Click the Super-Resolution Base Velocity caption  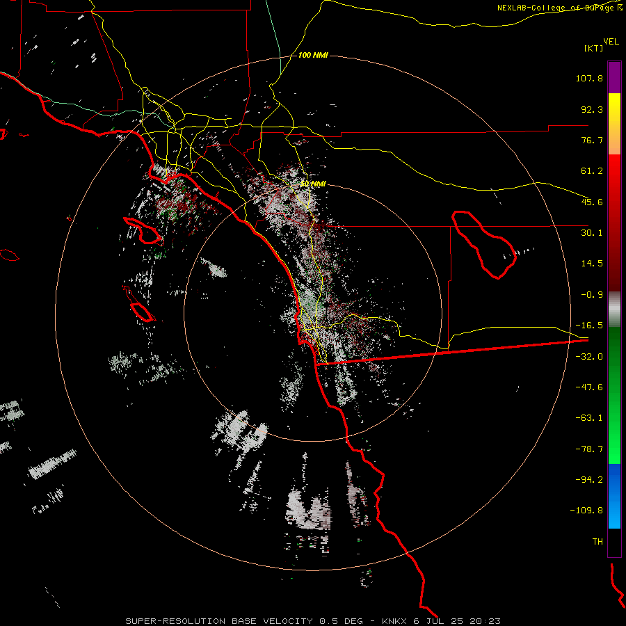pos(312,621)
